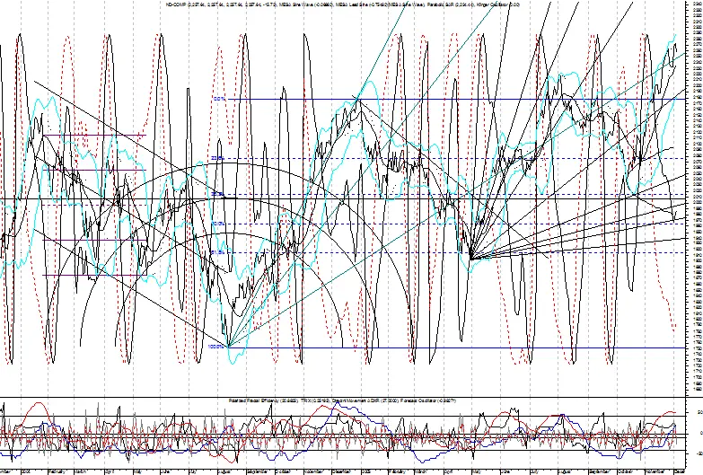This screenshot has width=703, height=475.
Task: Click the 100.0% Fibonacci retracement label
Action: (215, 347)
